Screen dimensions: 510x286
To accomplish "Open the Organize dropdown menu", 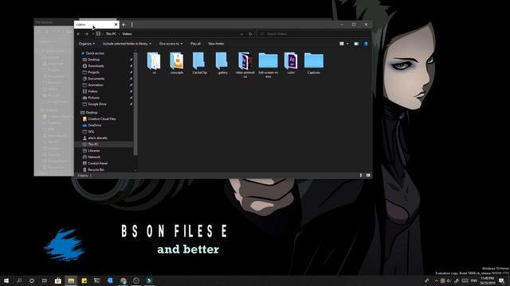I will (x=87, y=44).
